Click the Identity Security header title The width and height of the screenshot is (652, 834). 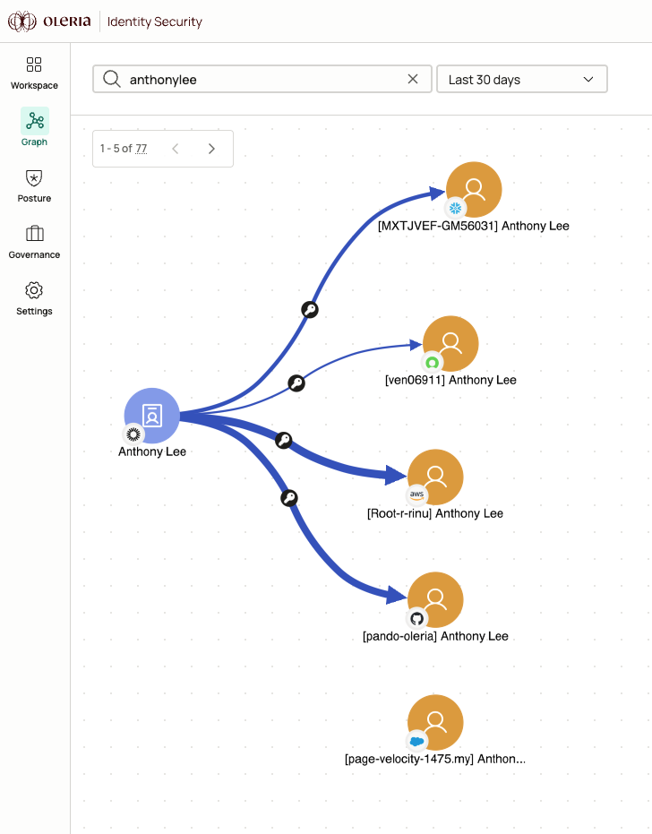[x=155, y=21]
